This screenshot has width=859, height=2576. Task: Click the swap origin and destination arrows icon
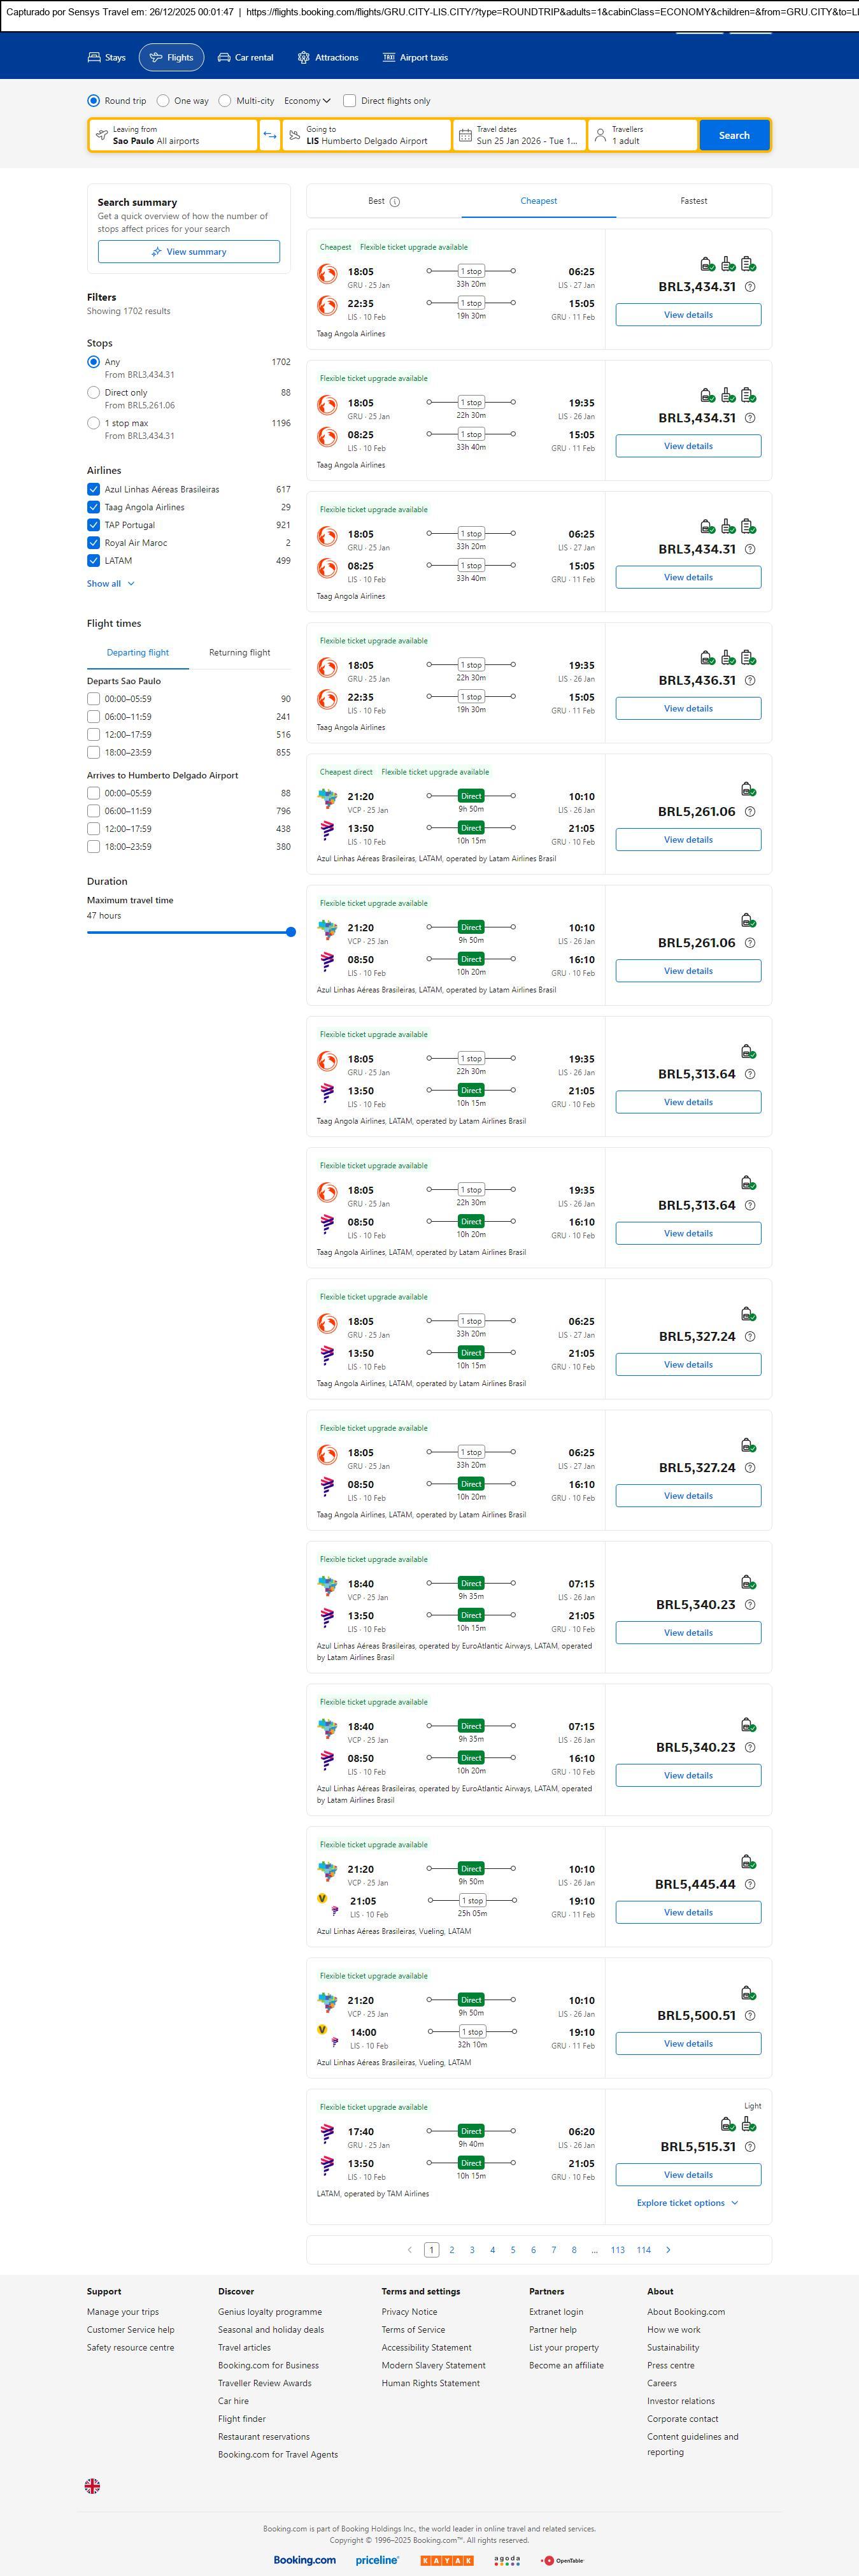pyautogui.click(x=270, y=135)
